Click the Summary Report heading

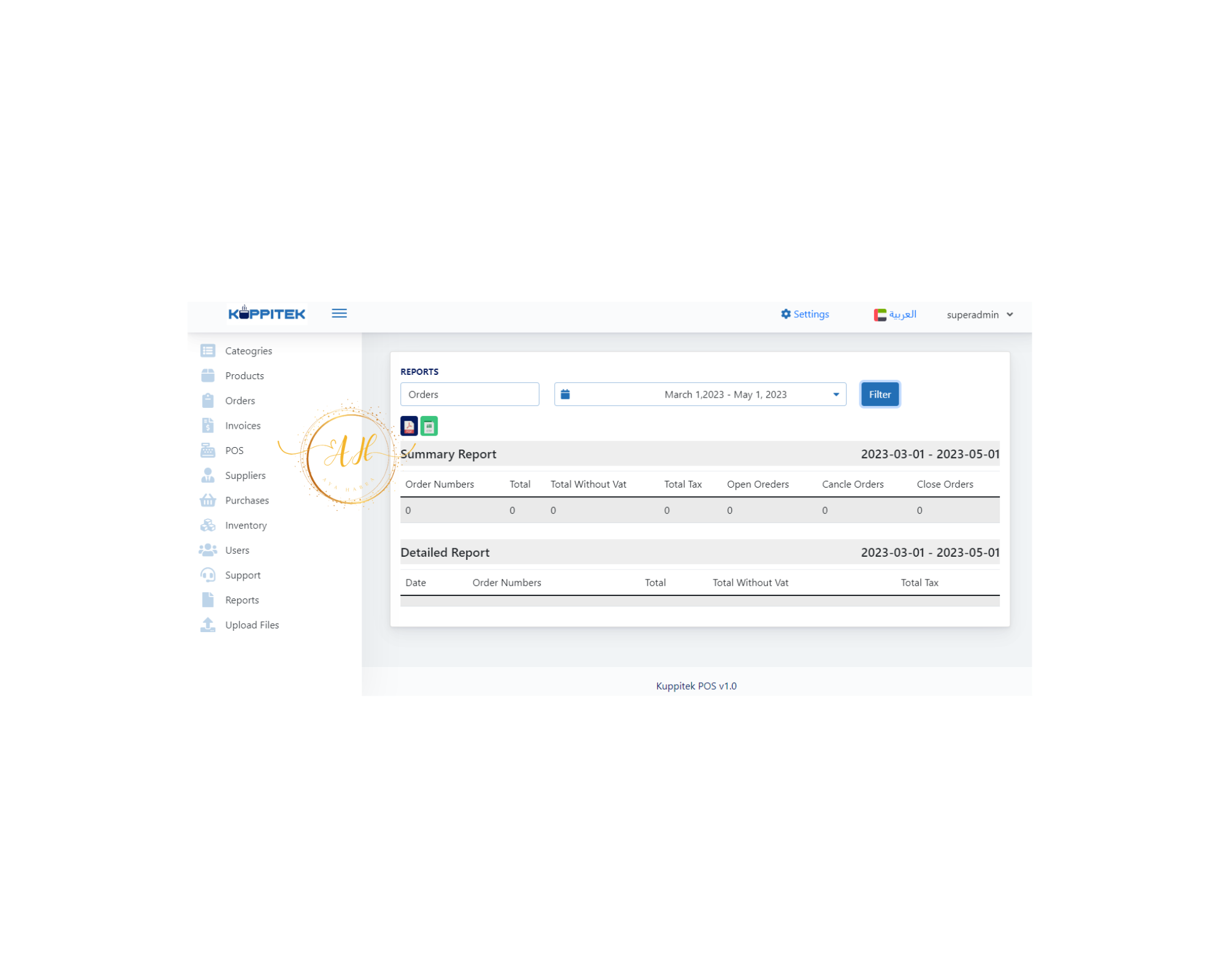tap(448, 454)
